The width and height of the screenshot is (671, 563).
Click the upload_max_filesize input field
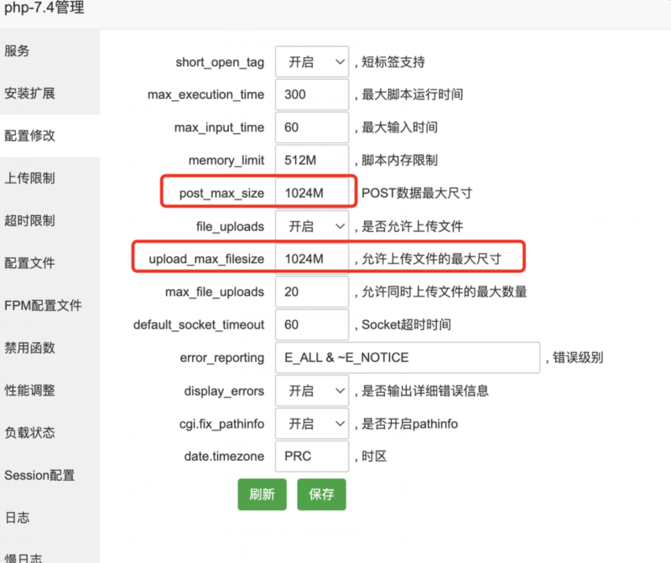click(311, 258)
